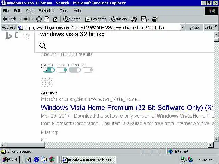Viewport: 219px width, 164px height.
Task: Click the third quick launch icon
Action: (44, 160)
